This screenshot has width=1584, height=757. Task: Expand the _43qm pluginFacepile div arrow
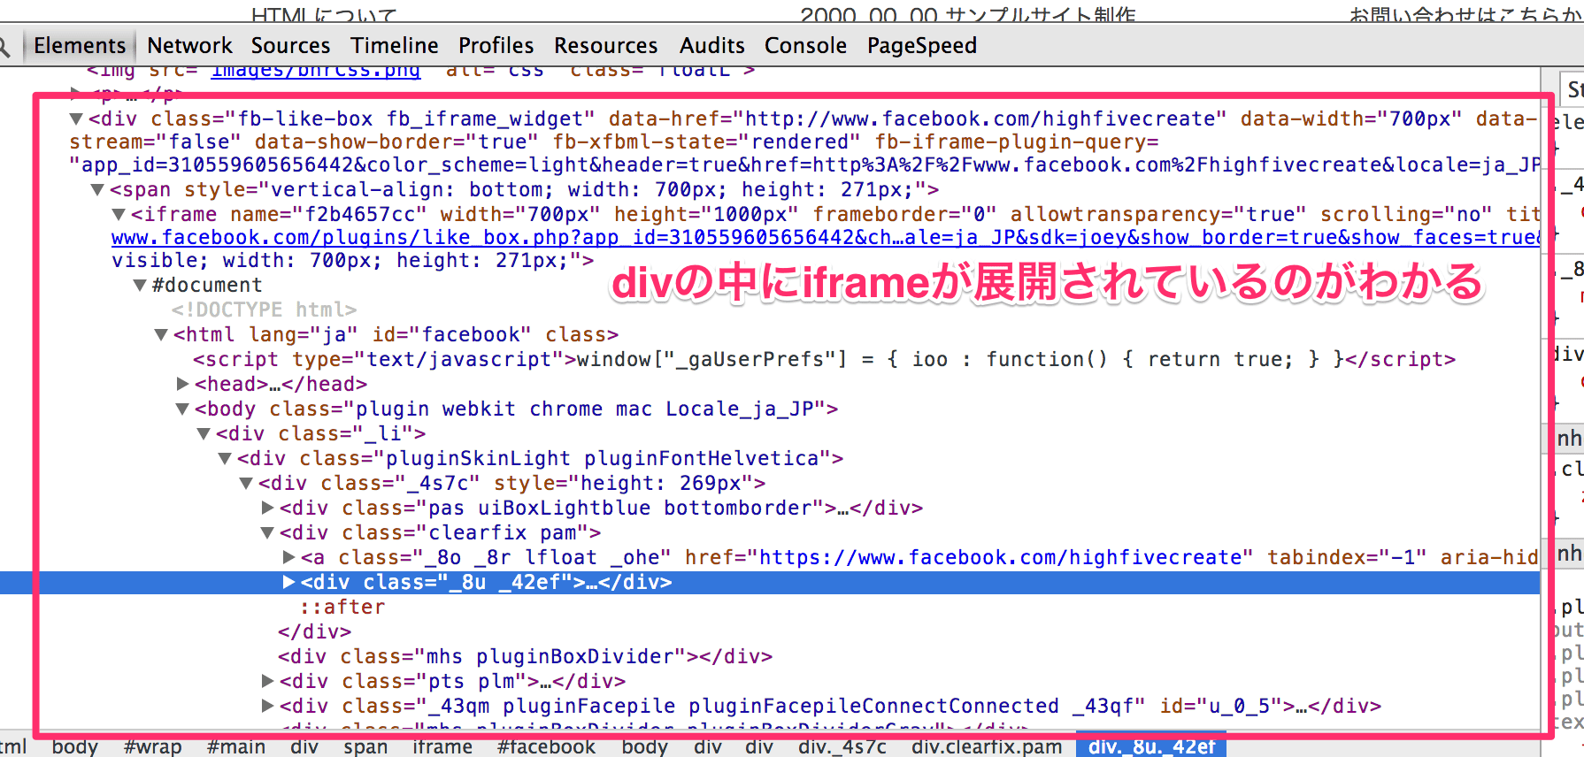[267, 706]
